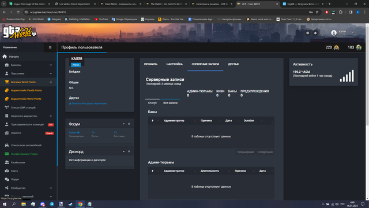Click the Kaizer user avatar icon
Viewport: 369px width, 208px height.
click(334, 33)
